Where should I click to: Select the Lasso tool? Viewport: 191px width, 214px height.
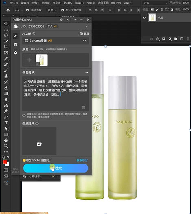[x=6, y=35]
